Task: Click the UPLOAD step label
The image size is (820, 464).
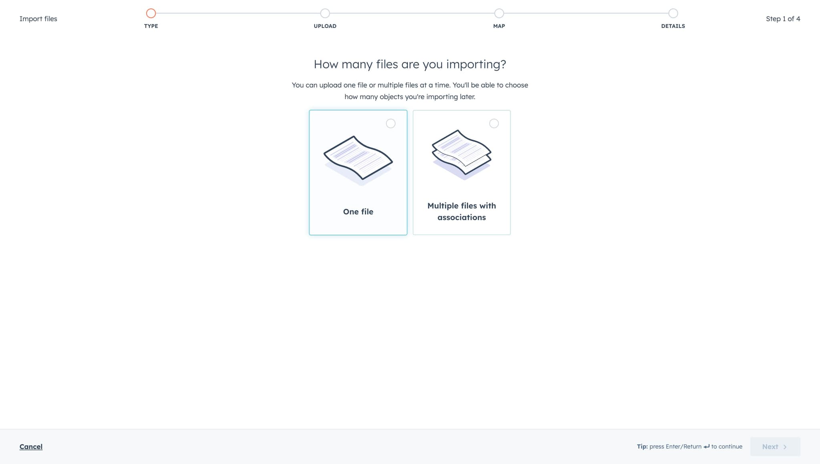Action: [x=325, y=26]
